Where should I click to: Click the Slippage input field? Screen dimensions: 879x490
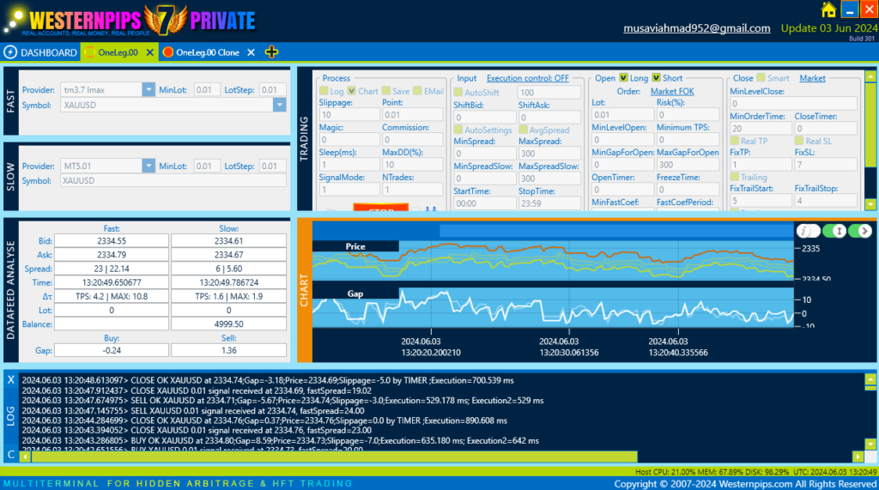tap(349, 115)
